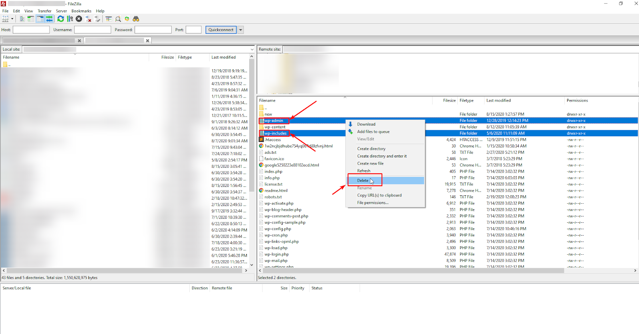Viewport: 639px width, 334px height.
Task: Open the File menu
Action: click(x=6, y=11)
